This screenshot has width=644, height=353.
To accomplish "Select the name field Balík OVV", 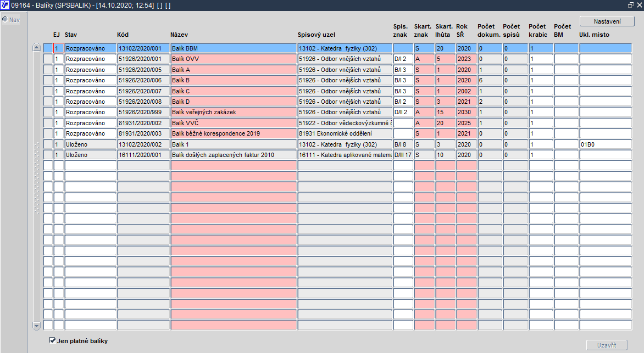I will click(x=234, y=59).
